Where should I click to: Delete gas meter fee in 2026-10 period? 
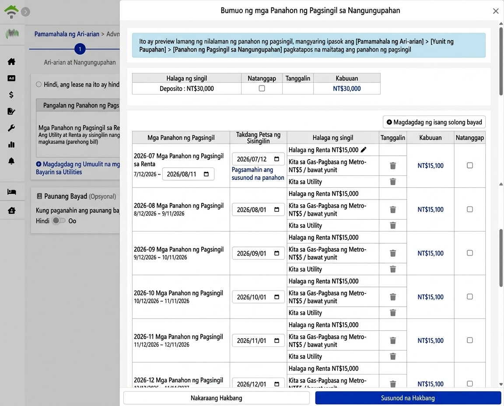tap(393, 297)
